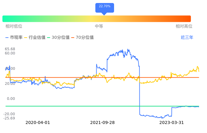Click the 相对高位 label

pos(184,26)
